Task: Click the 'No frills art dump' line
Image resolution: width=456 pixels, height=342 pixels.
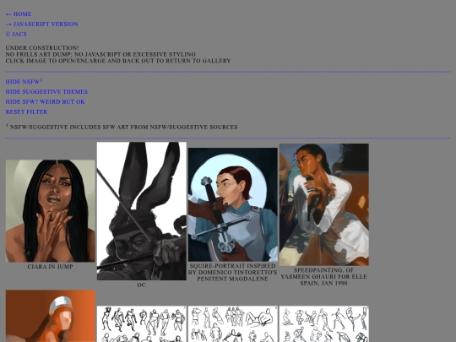Action: click(100, 54)
